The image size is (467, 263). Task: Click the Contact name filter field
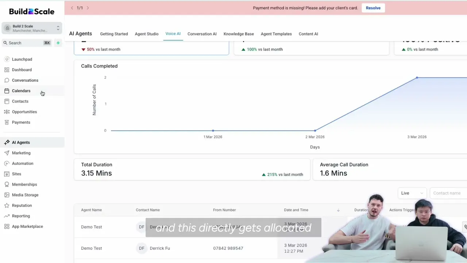tap(448, 193)
